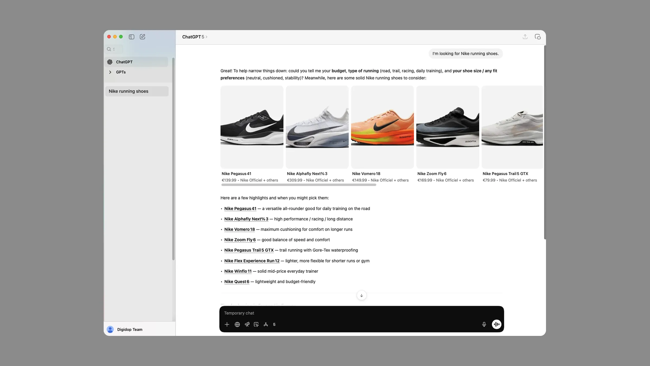Click the microphone dictation icon
The width and height of the screenshot is (650, 366).
pos(484,324)
